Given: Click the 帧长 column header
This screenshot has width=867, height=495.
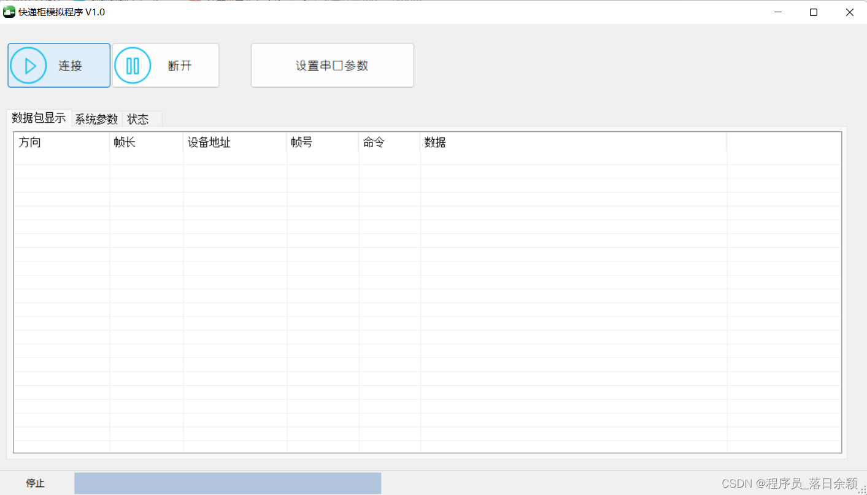Looking at the screenshot, I should pos(147,142).
